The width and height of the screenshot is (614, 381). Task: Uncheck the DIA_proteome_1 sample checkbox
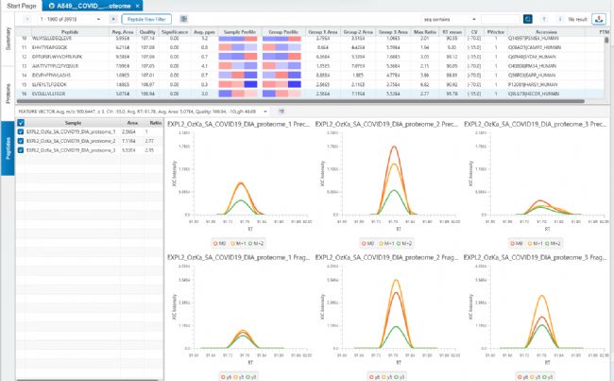tap(21, 131)
